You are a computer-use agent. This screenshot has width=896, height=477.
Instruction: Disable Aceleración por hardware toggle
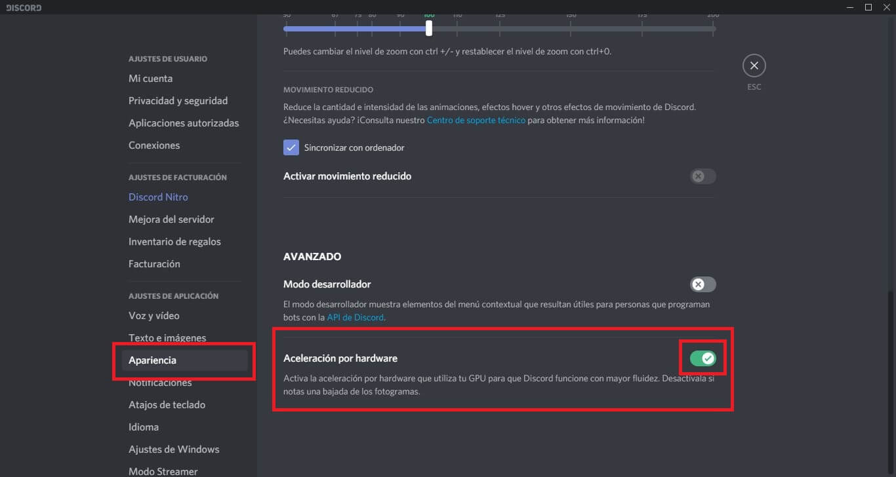point(703,358)
